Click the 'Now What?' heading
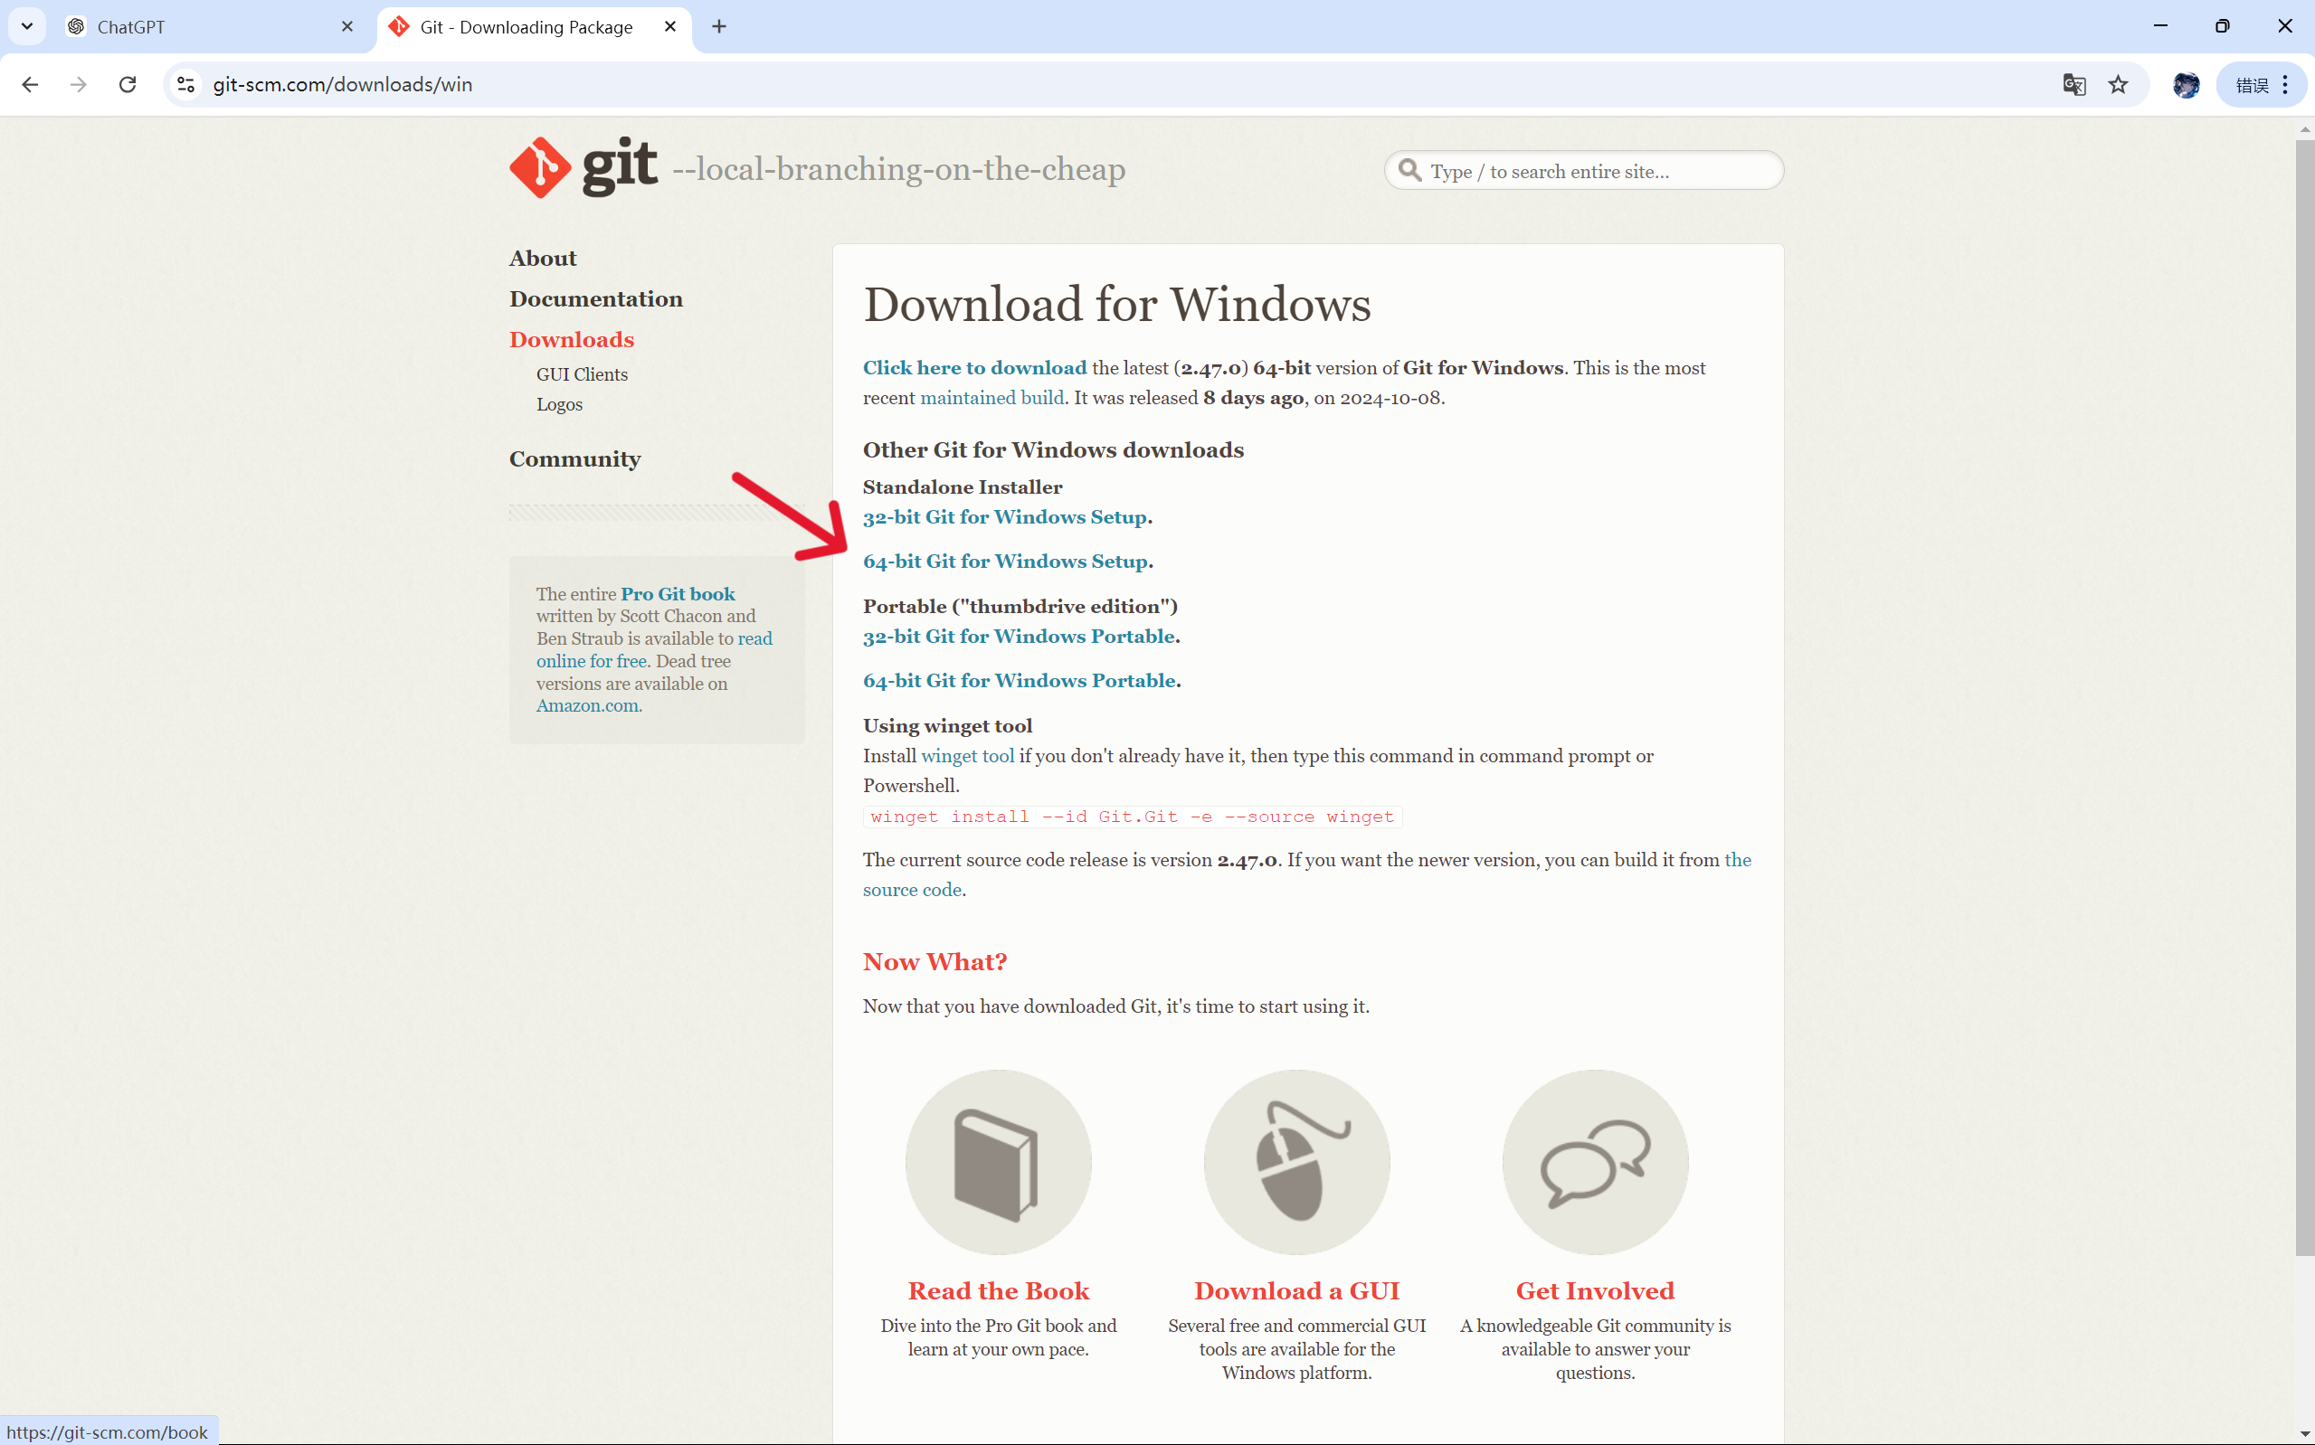2315x1445 pixels. tap(934, 961)
